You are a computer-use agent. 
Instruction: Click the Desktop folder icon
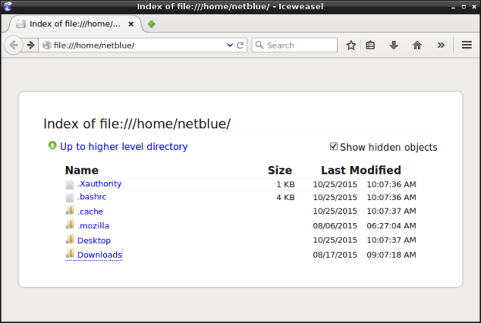[x=70, y=239]
